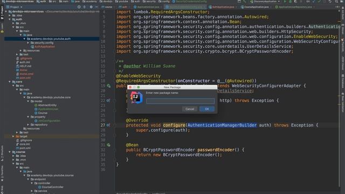Click the locate-in-tree target icon in Project panel

point(79,7)
